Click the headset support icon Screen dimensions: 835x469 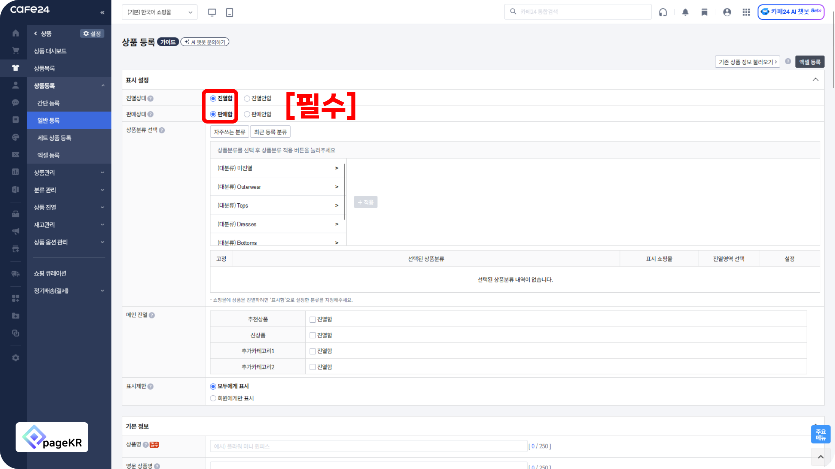tap(663, 12)
